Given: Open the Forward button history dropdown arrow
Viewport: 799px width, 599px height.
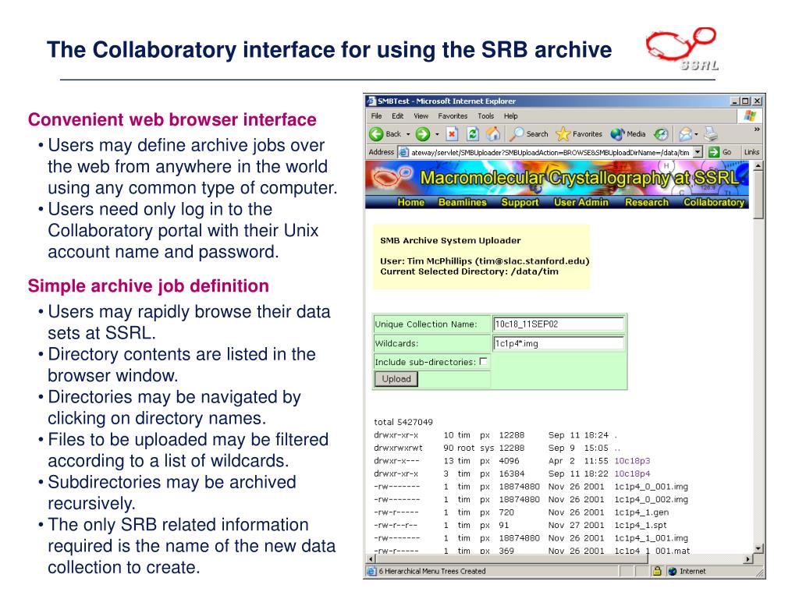Looking at the screenshot, I should tap(437, 134).
